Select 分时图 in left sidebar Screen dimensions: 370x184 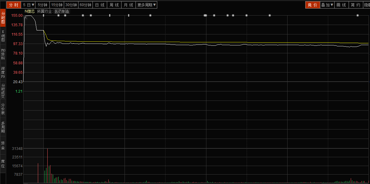(3, 18)
